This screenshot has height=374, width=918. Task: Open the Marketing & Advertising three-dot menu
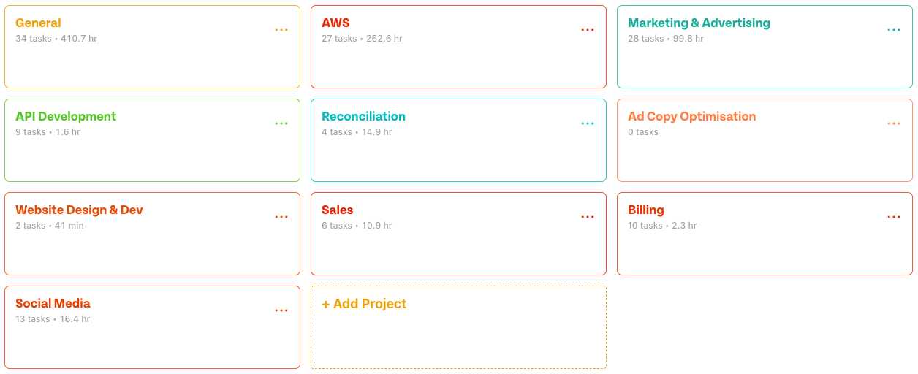[x=894, y=30]
